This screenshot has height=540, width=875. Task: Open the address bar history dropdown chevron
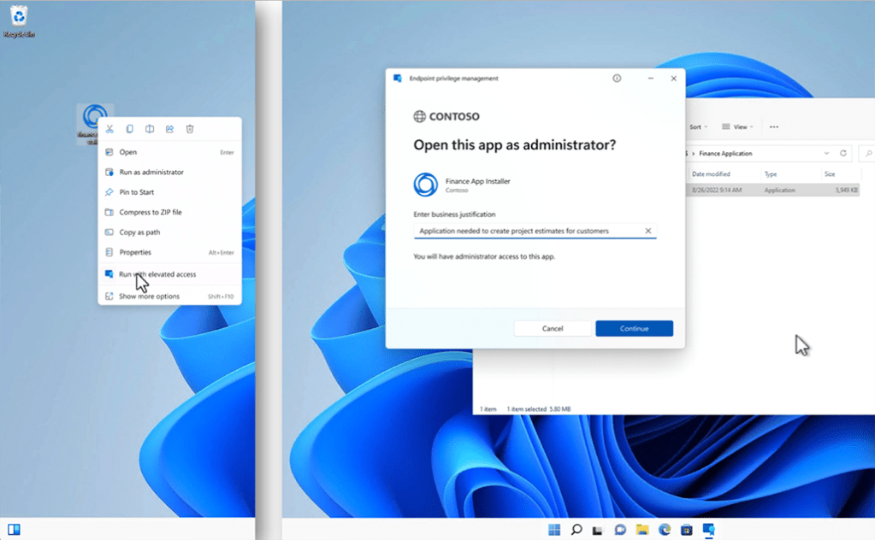coord(826,154)
